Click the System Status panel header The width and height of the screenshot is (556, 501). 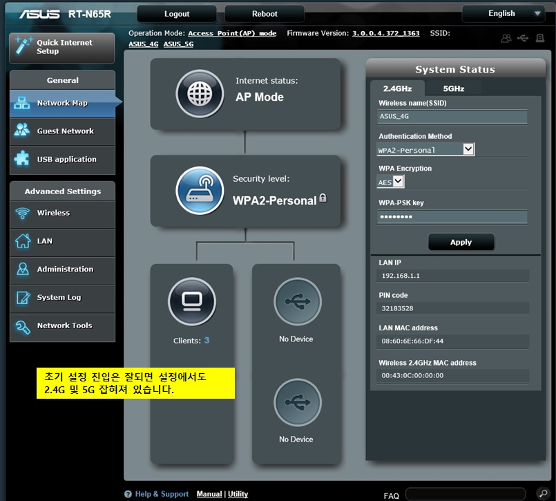coord(455,69)
